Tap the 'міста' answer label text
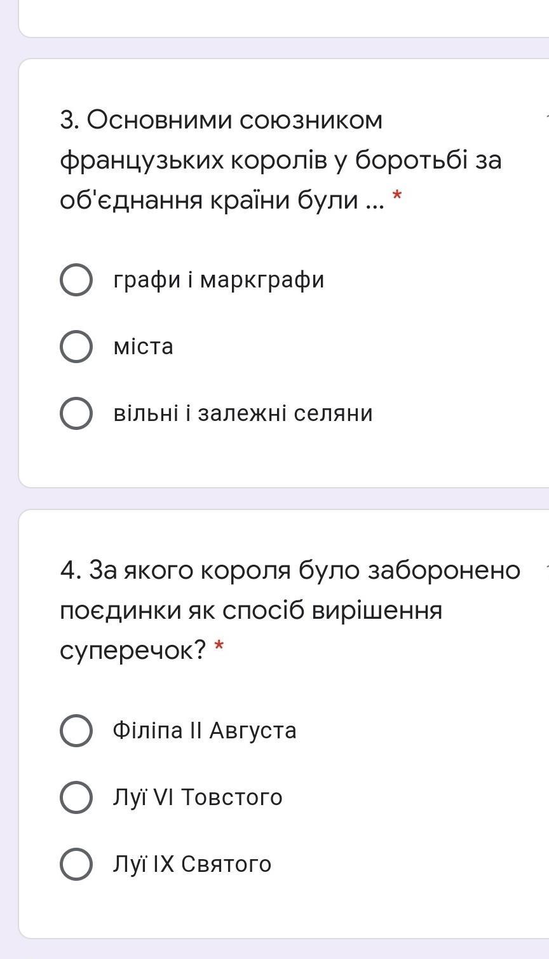 (x=143, y=347)
